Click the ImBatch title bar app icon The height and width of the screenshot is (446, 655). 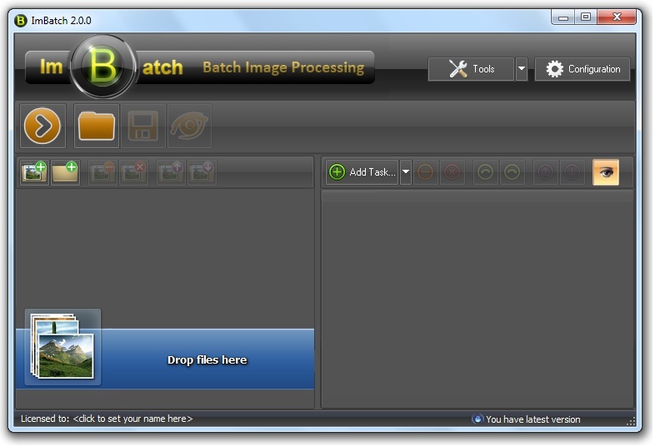point(21,21)
